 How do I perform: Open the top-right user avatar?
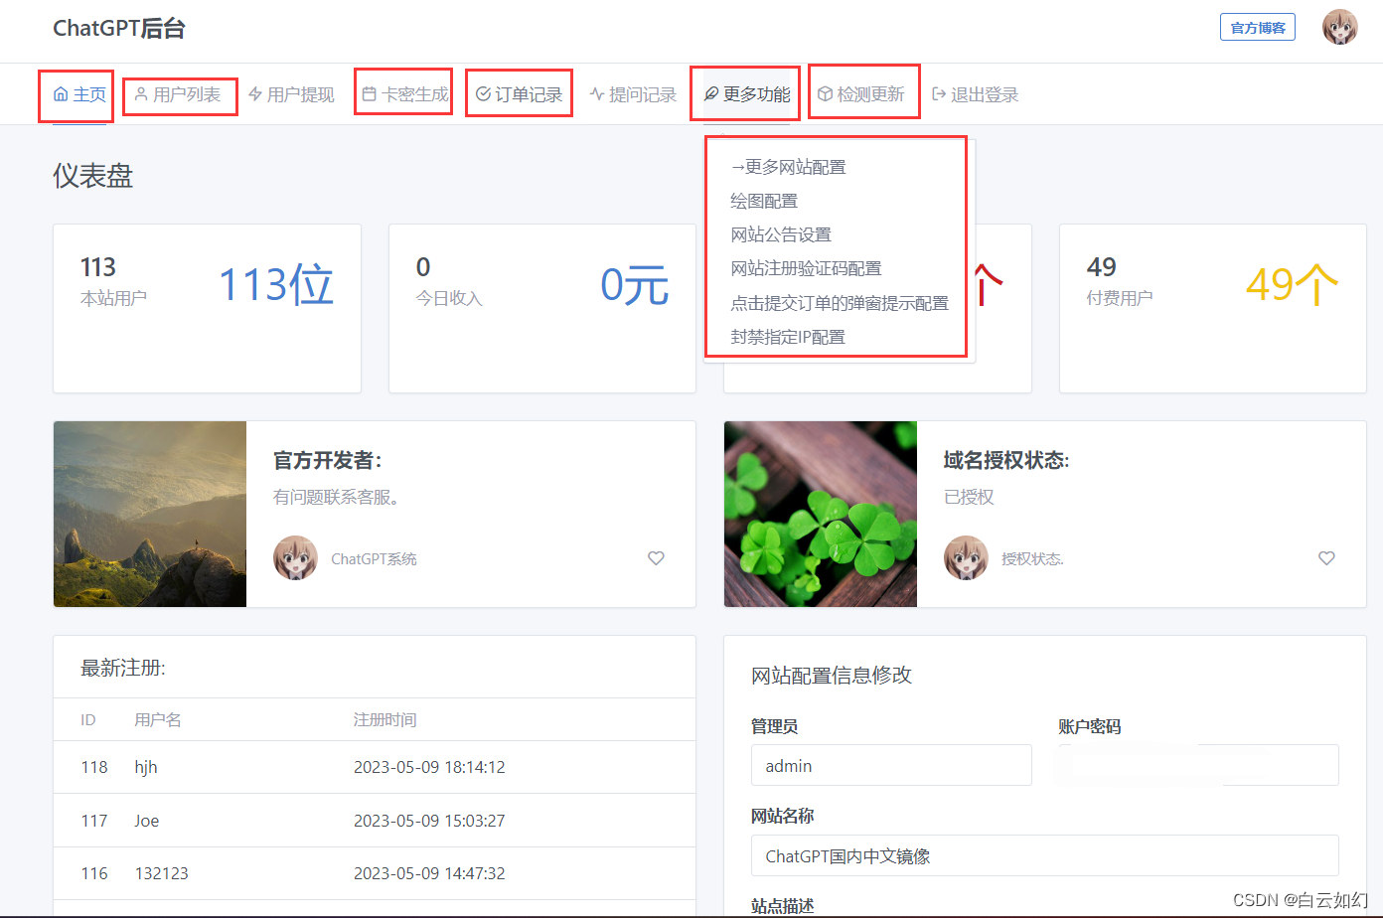(x=1340, y=28)
